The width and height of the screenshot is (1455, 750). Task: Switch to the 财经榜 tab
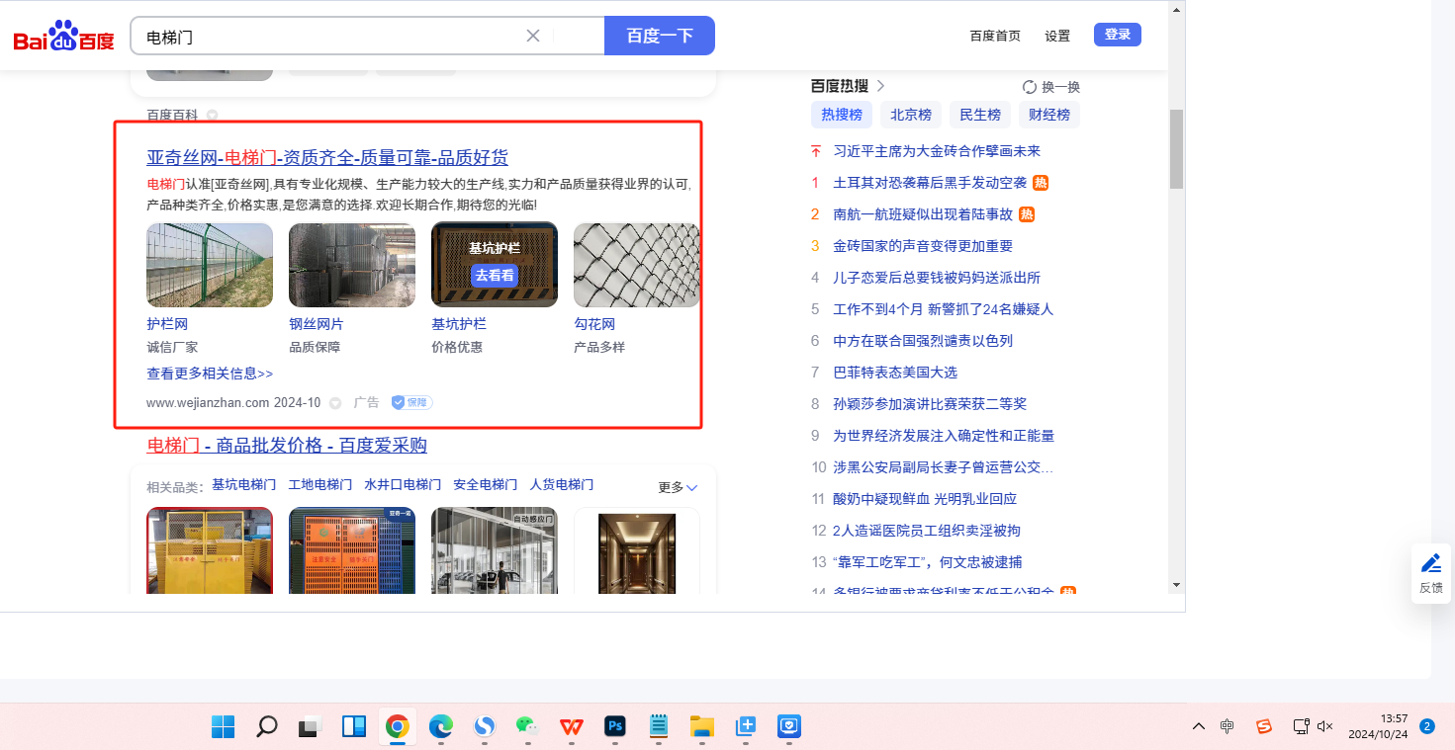coord(1048,115)
